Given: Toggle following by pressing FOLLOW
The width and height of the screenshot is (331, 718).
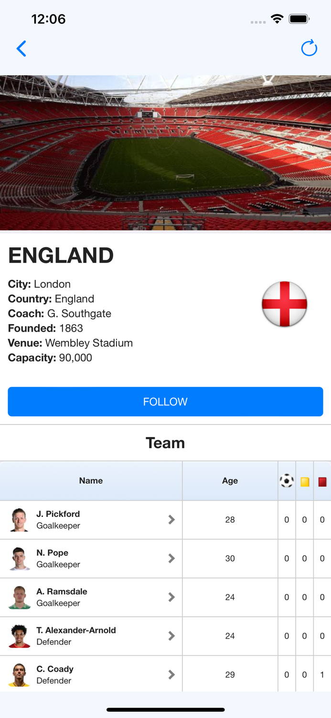Looking at the screenshot, I should click(x=165, y=402).
